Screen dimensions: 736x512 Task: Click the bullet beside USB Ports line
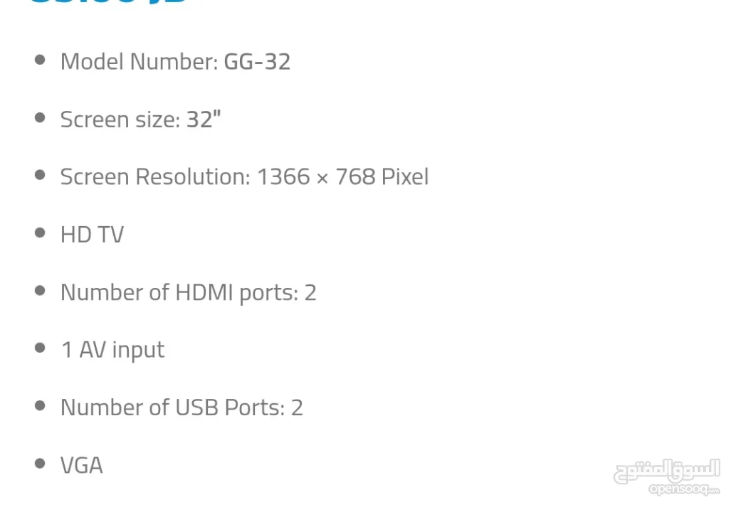[40, 405]
